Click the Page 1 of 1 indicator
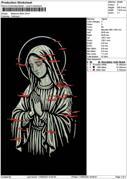The height and width of the screenshot is (179, 127). coord(121,177)
